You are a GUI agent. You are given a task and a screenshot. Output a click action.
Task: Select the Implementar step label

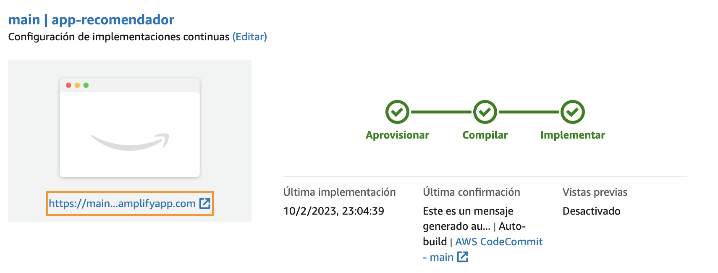click(x=573, y=135)
